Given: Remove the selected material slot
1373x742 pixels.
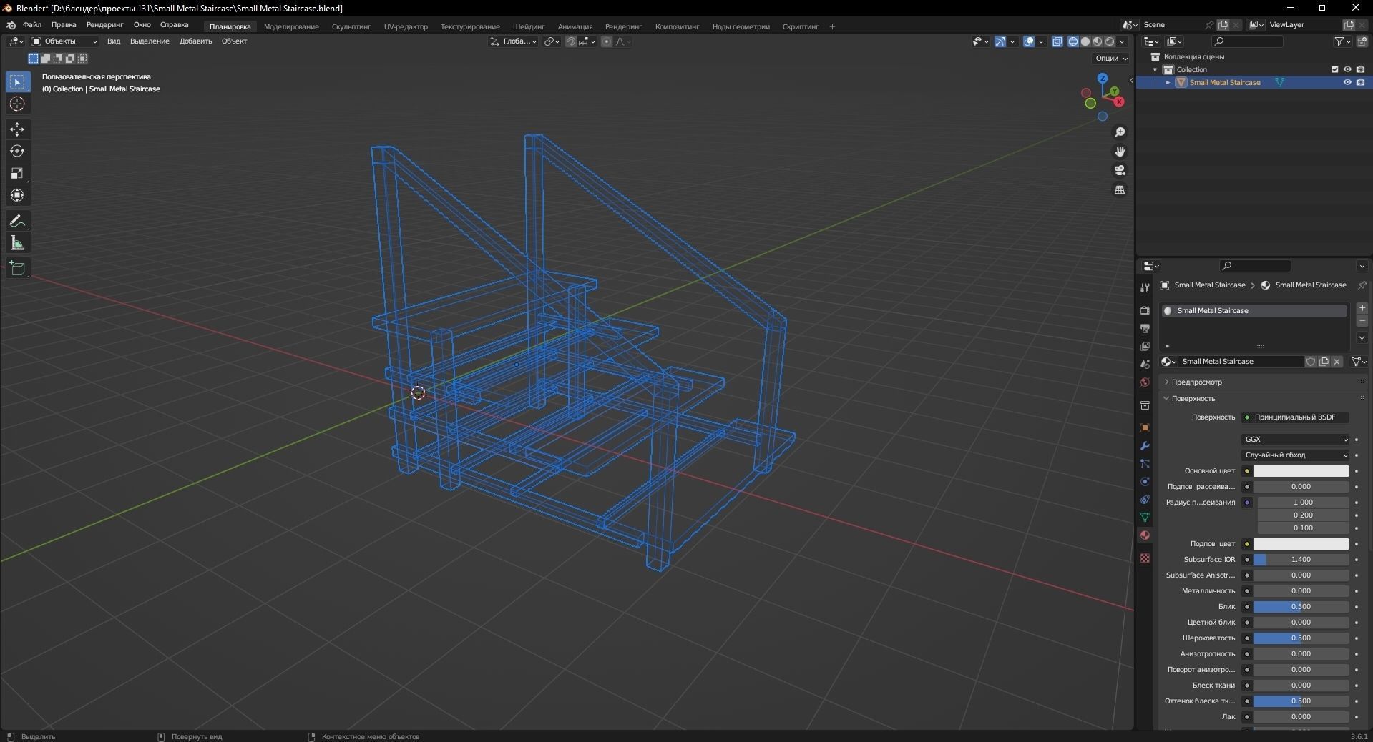Looking at the screenshot, I should [1362, 322].
